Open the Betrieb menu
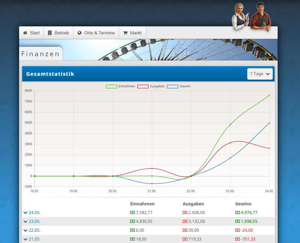Image resolution: width=300 pixels, height=243 pixels. [58, 33]
